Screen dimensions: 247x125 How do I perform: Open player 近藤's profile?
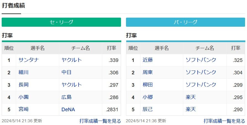pyautogui.click(x=148, y=60)
